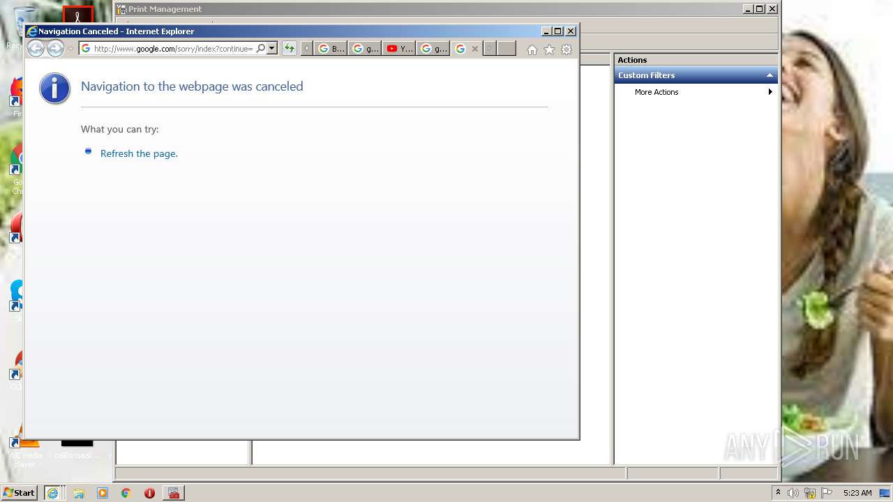Click 'Navigation to the webpage was canceled' heading
This screenshot has height=502, width=893.
pyautogui.click(x=192, y=86)
